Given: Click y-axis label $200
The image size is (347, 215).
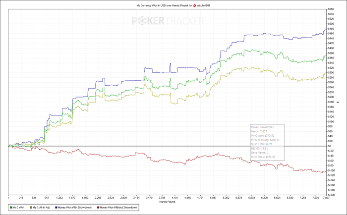Looking at the screenshot, I should pyautogui.click(x=331, y=97).
